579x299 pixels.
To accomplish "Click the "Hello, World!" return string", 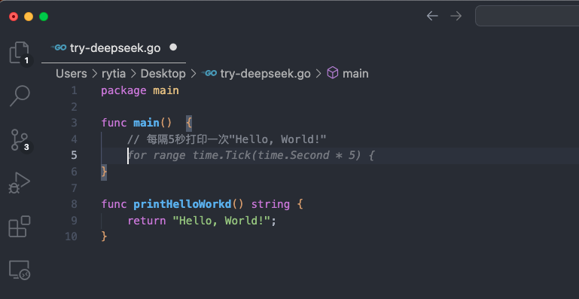I will click(x=221, y=221).
